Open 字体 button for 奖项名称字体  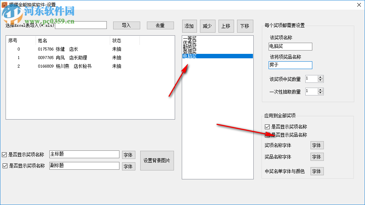[x=317, y=145]
